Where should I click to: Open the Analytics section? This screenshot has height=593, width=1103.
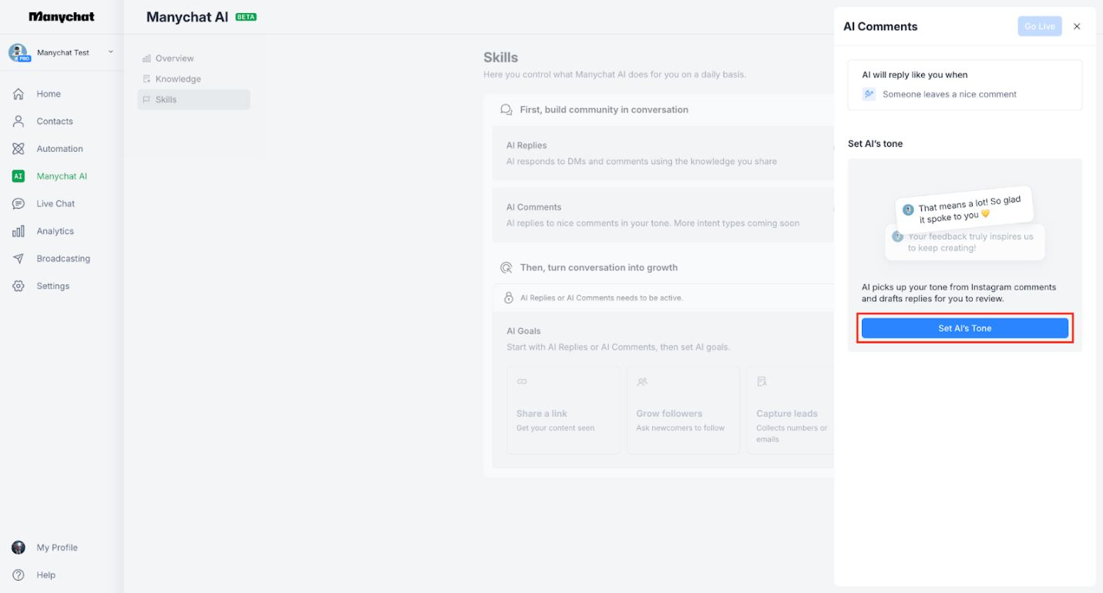tap(55, 230)
